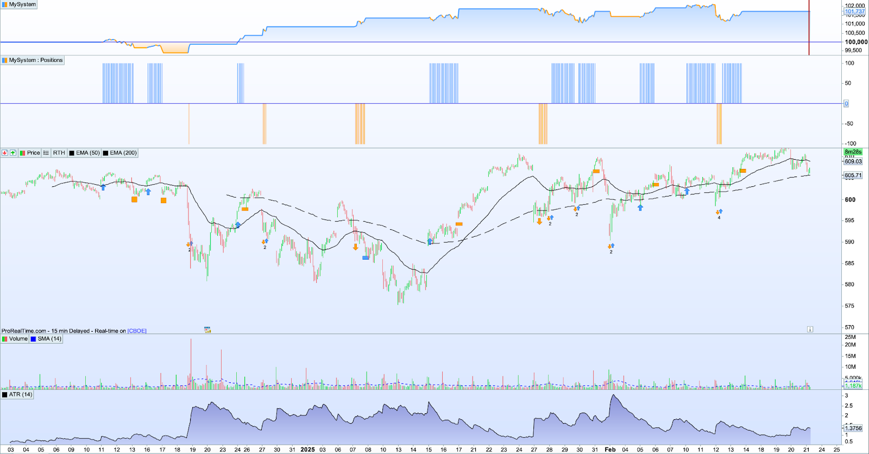Click the MySystem : Positions blue-orange color icon
Viewport: 869px width, 454px height.
pyautogui.click(x=5, y=60)
